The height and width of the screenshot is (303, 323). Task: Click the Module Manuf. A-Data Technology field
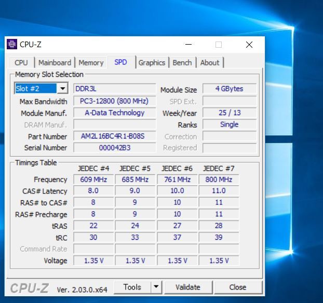click(x=114, y=113)
